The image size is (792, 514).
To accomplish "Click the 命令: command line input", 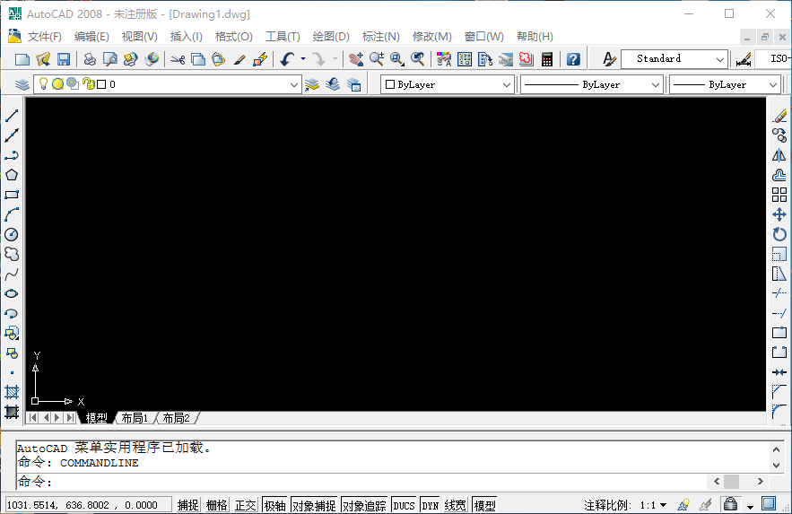I will point(361,481).
